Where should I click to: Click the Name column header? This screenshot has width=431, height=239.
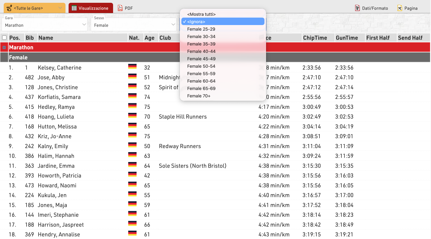[x=46, y=38]
